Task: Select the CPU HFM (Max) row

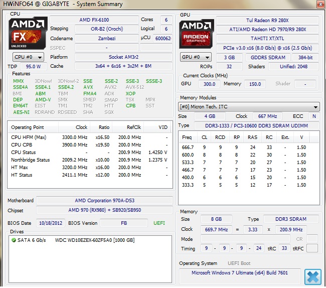Action: (89, 137)
